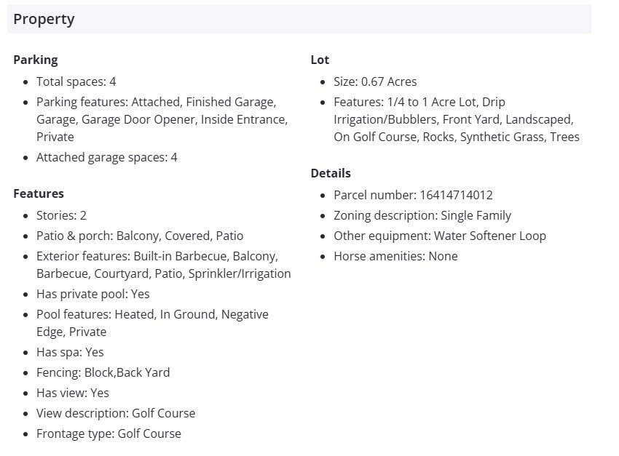Click the Details subsection heading

331,173
